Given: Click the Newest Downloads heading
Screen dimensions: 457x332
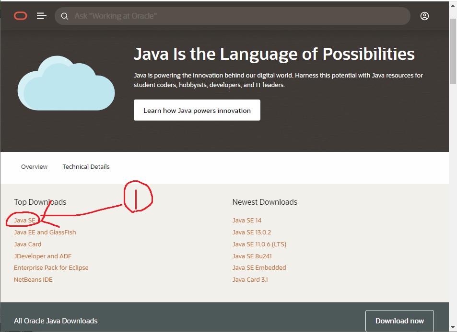Looking at the screenshot, I should click(265, 202).
